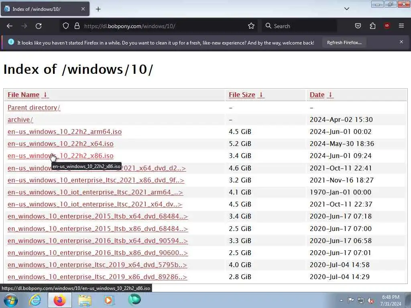This screenshot has width=411, height=308.
Task: Dismiss the Firefox refresh notification bar
Action: (x=401, y=42)
